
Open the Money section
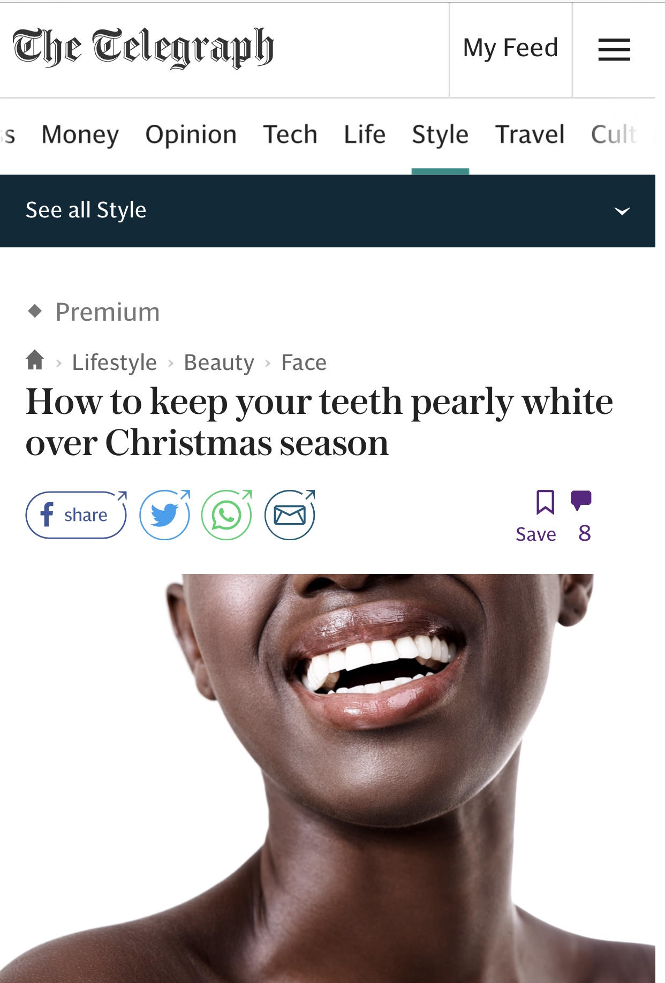coord(80,134)
